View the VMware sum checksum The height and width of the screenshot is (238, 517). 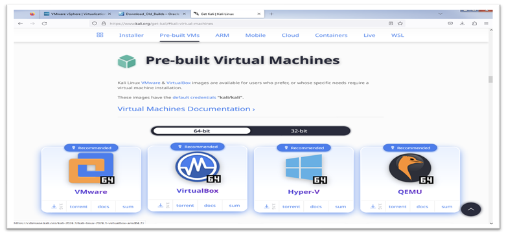128,207
